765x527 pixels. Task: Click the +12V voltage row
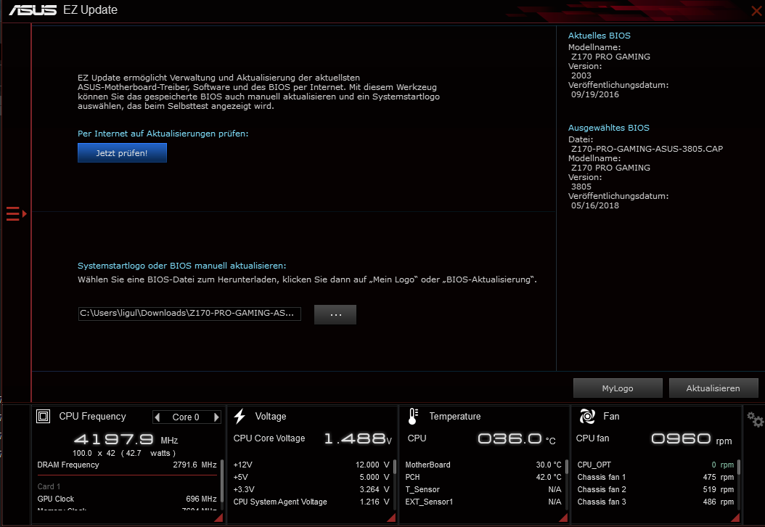[x=311, y=465]
